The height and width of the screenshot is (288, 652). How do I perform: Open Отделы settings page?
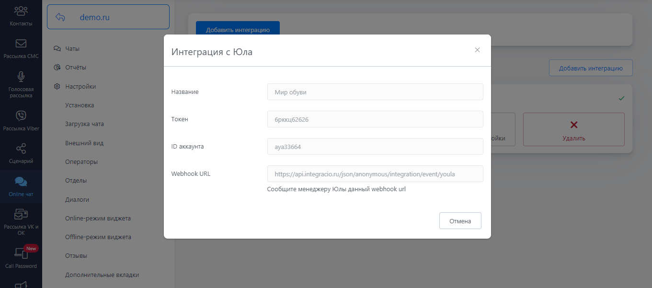coord(76,181)
